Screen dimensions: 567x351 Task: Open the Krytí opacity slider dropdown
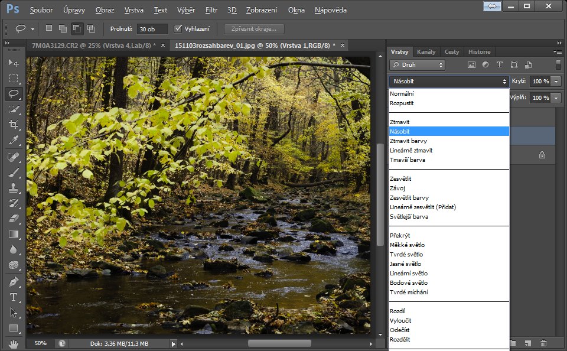(x=556, y=82)
